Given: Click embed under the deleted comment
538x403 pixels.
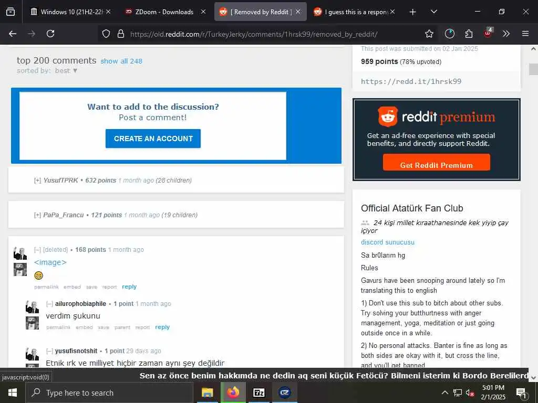Looking at the screenshot, I should click(x=72, y=287).
